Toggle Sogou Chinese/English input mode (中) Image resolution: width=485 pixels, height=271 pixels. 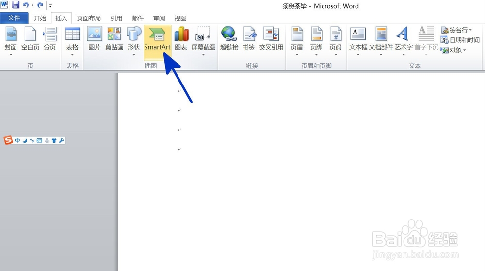pyautogui.click(x=17, y=141)
